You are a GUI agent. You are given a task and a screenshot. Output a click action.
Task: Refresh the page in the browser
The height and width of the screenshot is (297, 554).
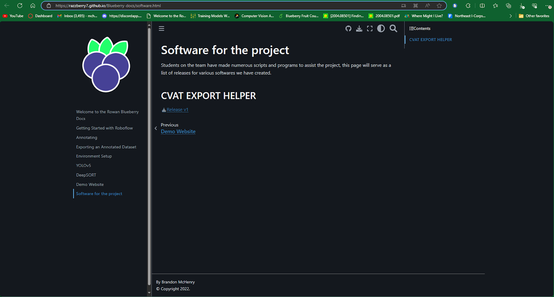point(20,6)
